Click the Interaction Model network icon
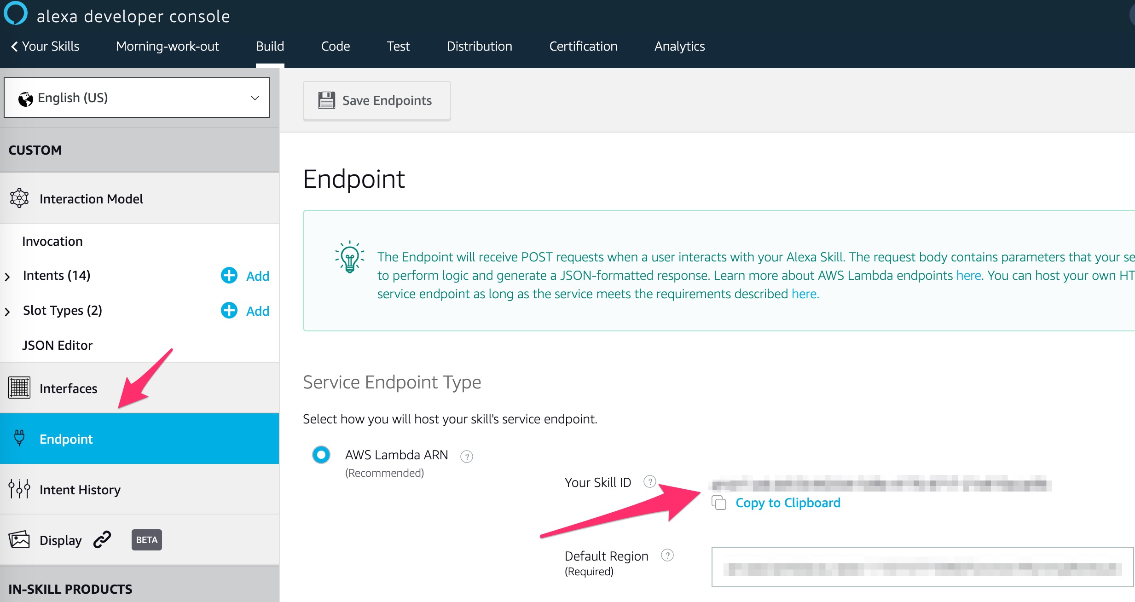The image size is (1135, 602). 19,198
